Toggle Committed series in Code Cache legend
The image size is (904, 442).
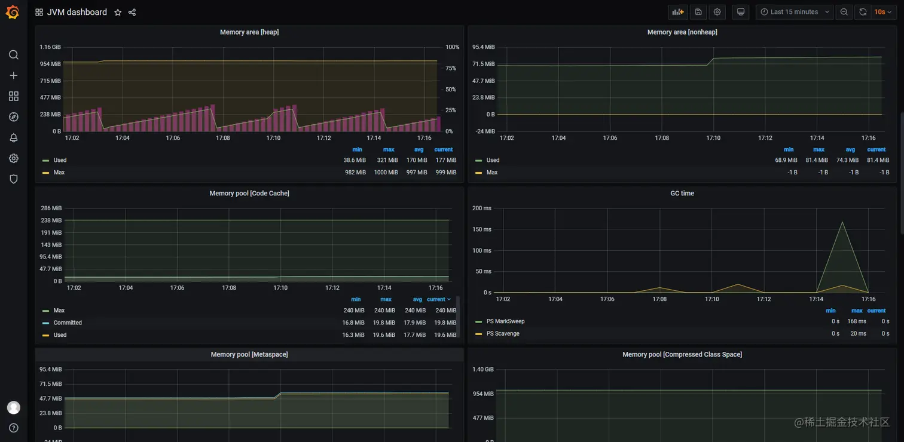(x=68, y=323)
